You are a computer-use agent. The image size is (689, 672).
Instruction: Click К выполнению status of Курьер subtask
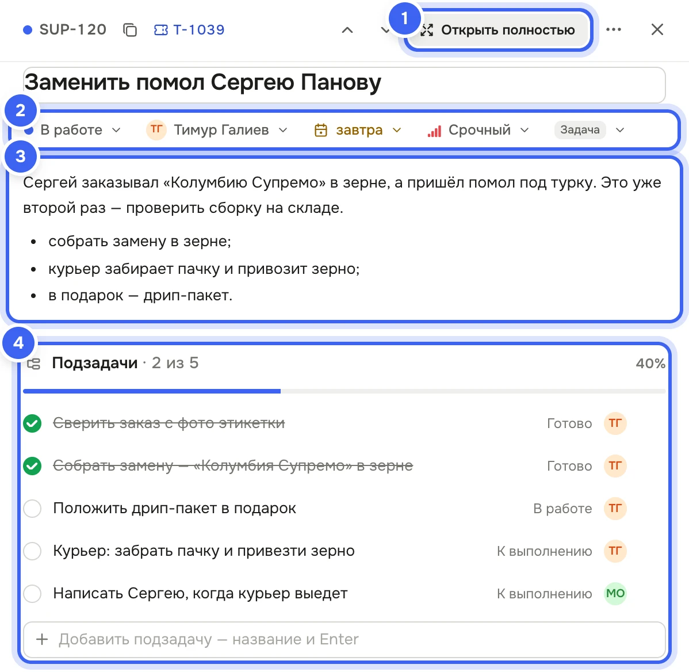[x=545, y=551]
